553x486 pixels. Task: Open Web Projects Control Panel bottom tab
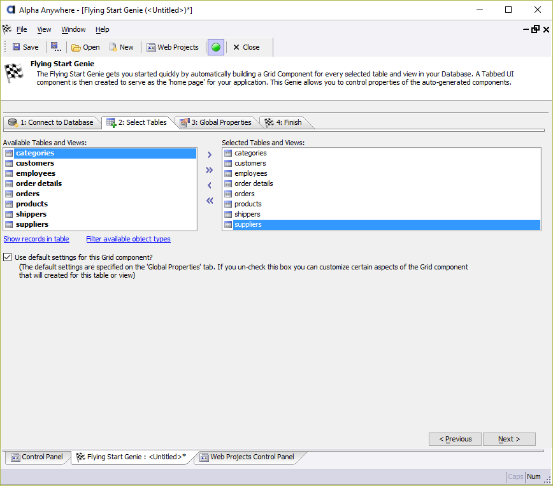(x=247, y=457)
